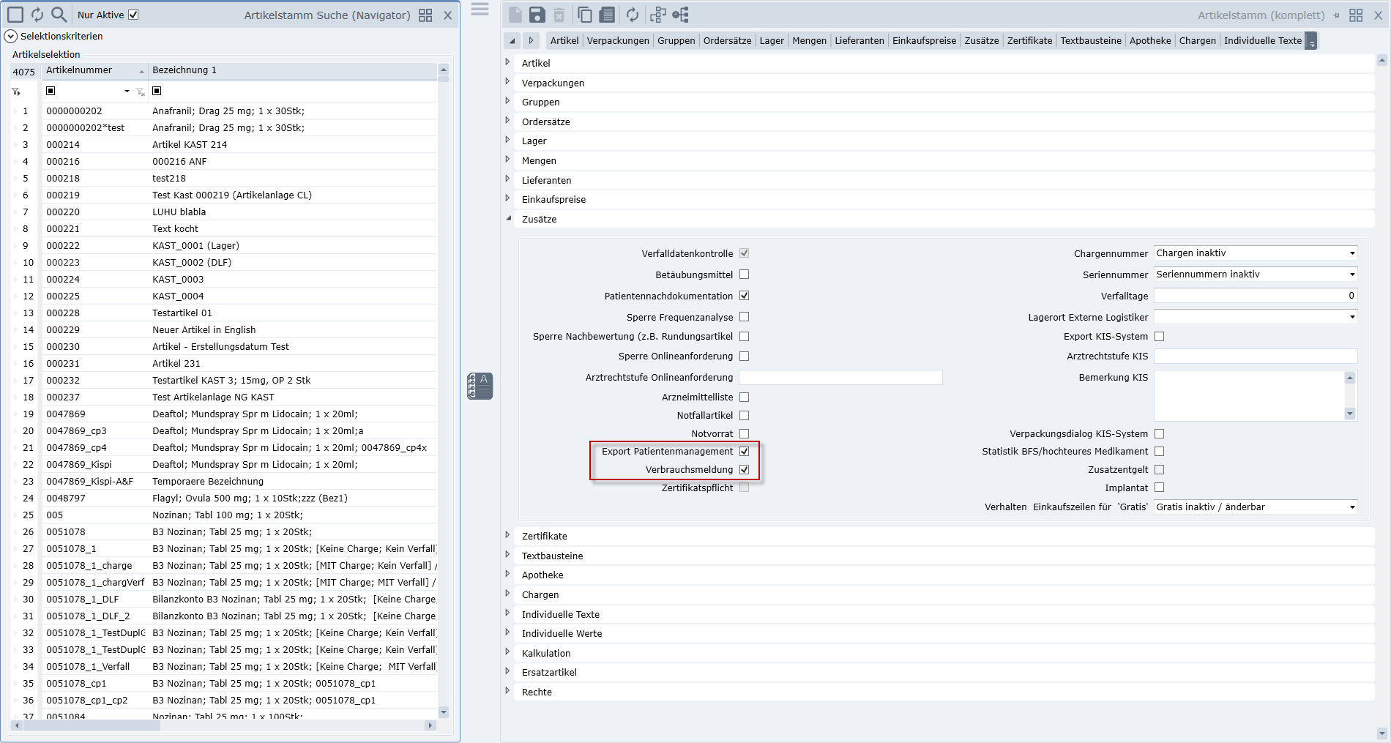The width and height of the screenshot is (1391, 743).
Task: Select the row 'Neuer Artikel in English'
Action: click(224, 329)
